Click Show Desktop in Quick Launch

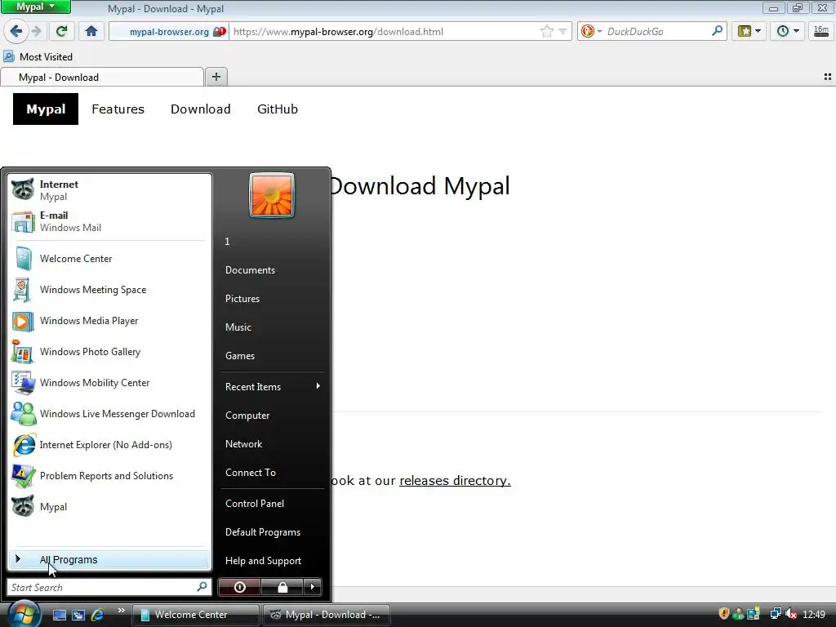(x=59, y=615)
